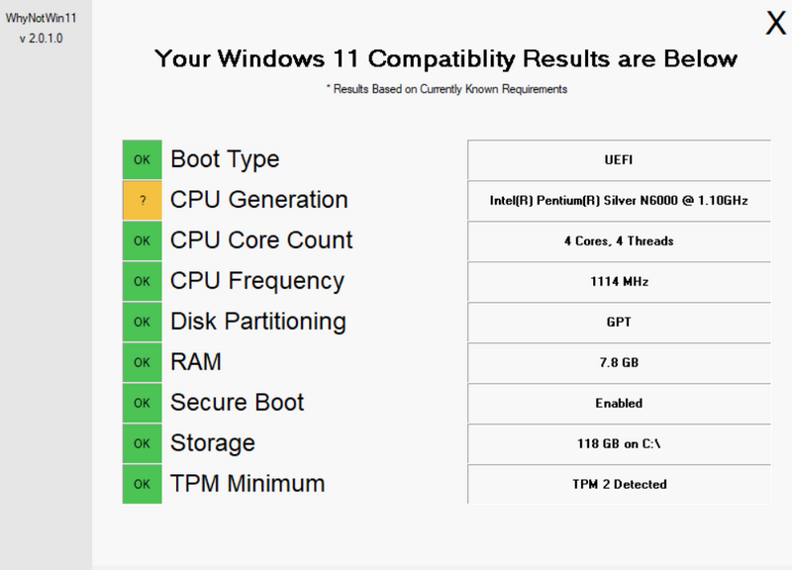Click the 4 Cores, 4 Threads result
This screenshot has height=570, width=792.
click(x=620, y=240)
